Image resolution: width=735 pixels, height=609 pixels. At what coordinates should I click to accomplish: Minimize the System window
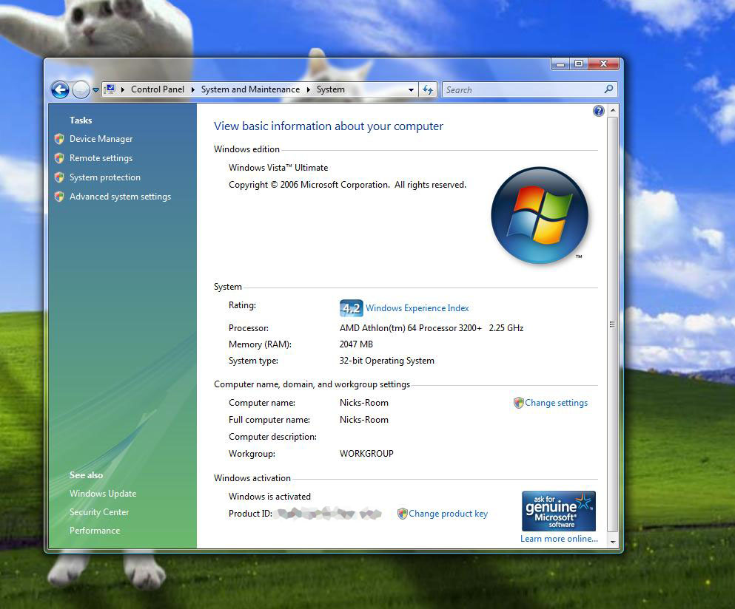pos(560,64)
